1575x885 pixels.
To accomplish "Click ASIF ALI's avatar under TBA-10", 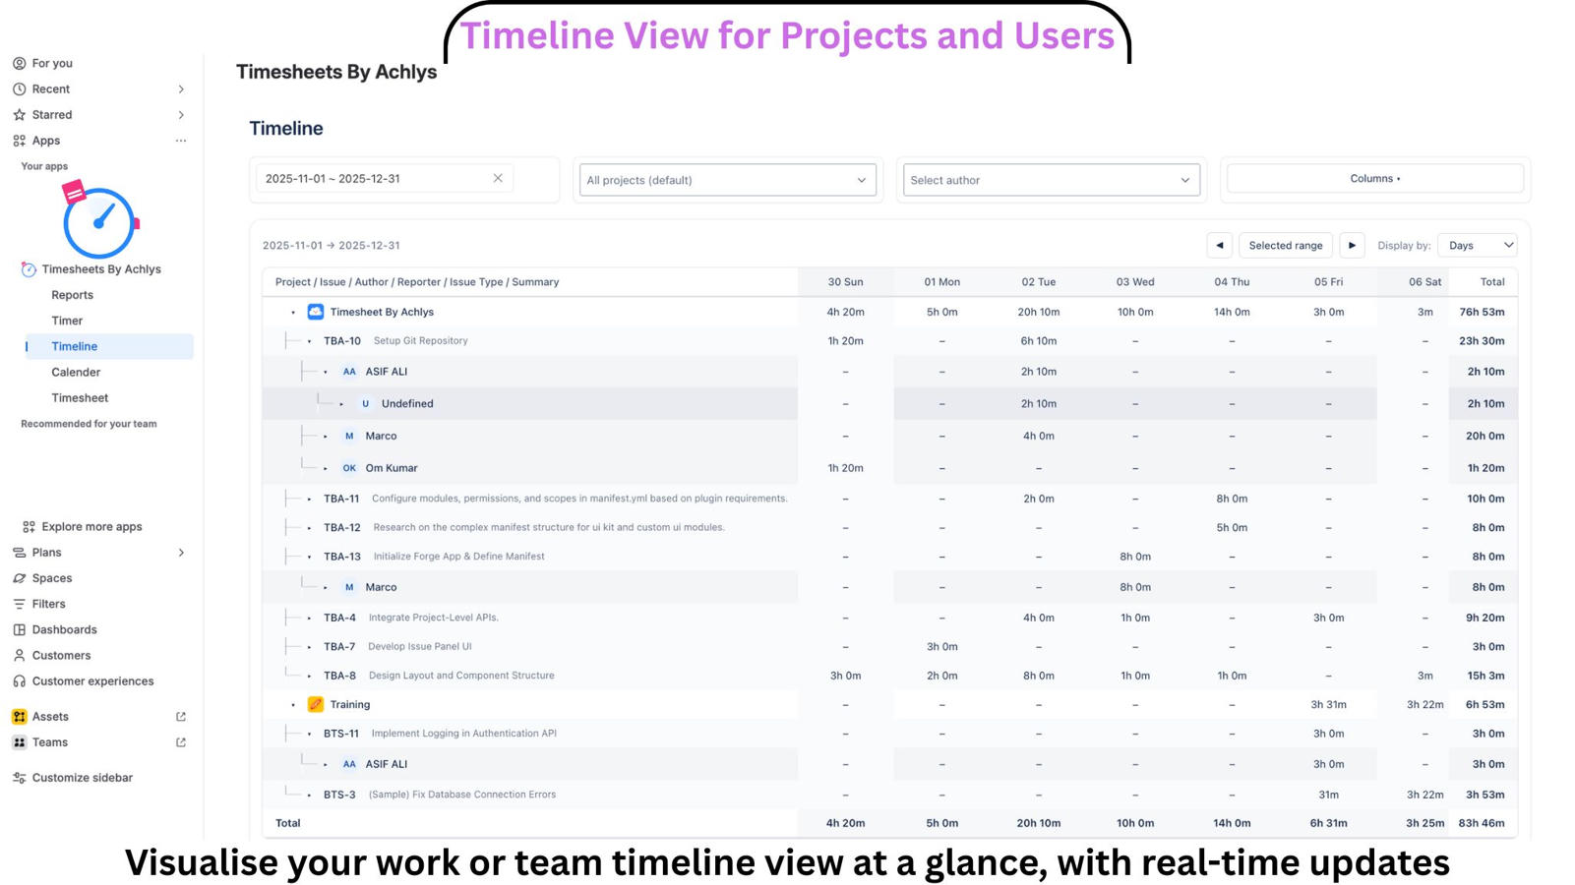I will tap(349, 371).
